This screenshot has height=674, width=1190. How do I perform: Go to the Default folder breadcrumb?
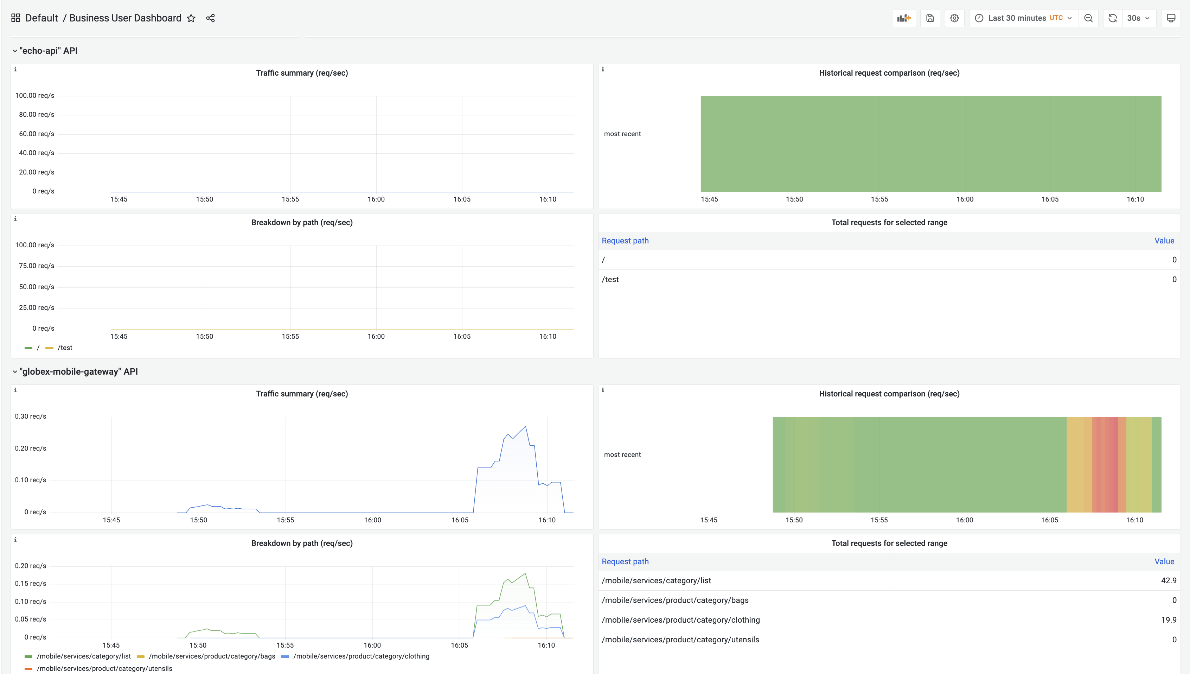click(41, 18)
